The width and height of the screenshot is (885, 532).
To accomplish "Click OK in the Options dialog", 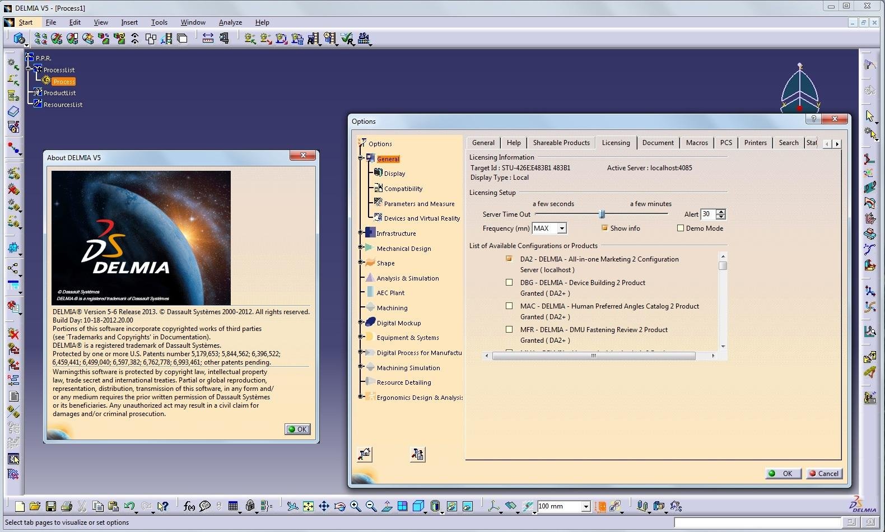I will [783, 473].
